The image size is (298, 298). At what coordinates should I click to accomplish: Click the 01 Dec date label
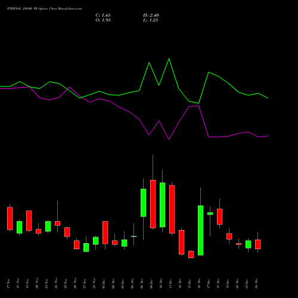[104, 283]
